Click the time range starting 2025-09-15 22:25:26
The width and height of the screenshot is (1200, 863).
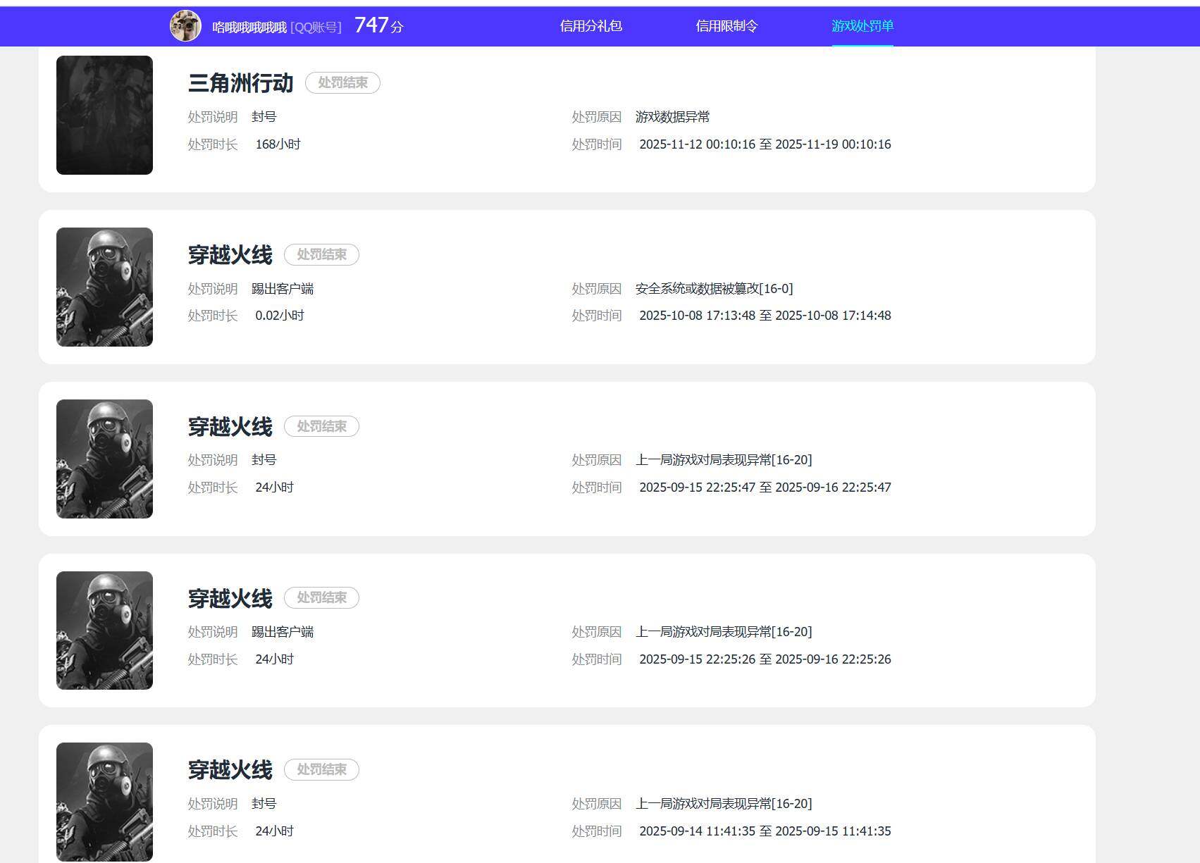[x=765, y=659]
